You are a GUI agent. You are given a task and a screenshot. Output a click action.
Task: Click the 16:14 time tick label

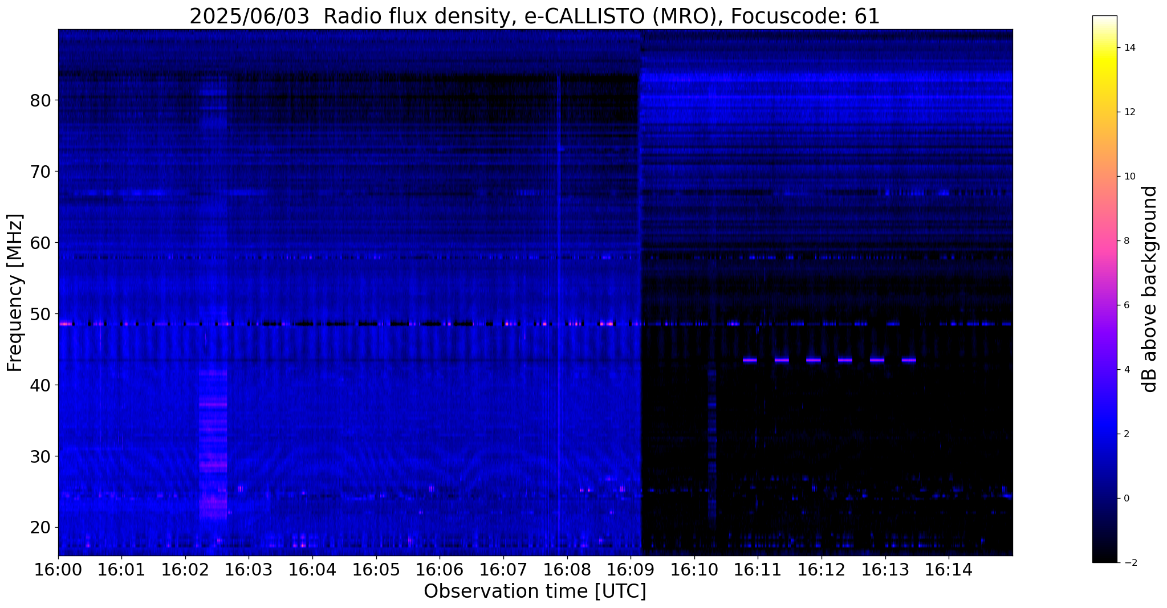pos(949,569)
